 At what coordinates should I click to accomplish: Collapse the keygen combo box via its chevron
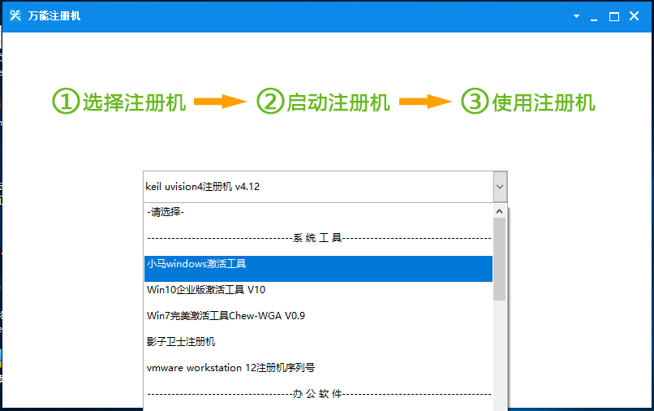pos(499,187)
